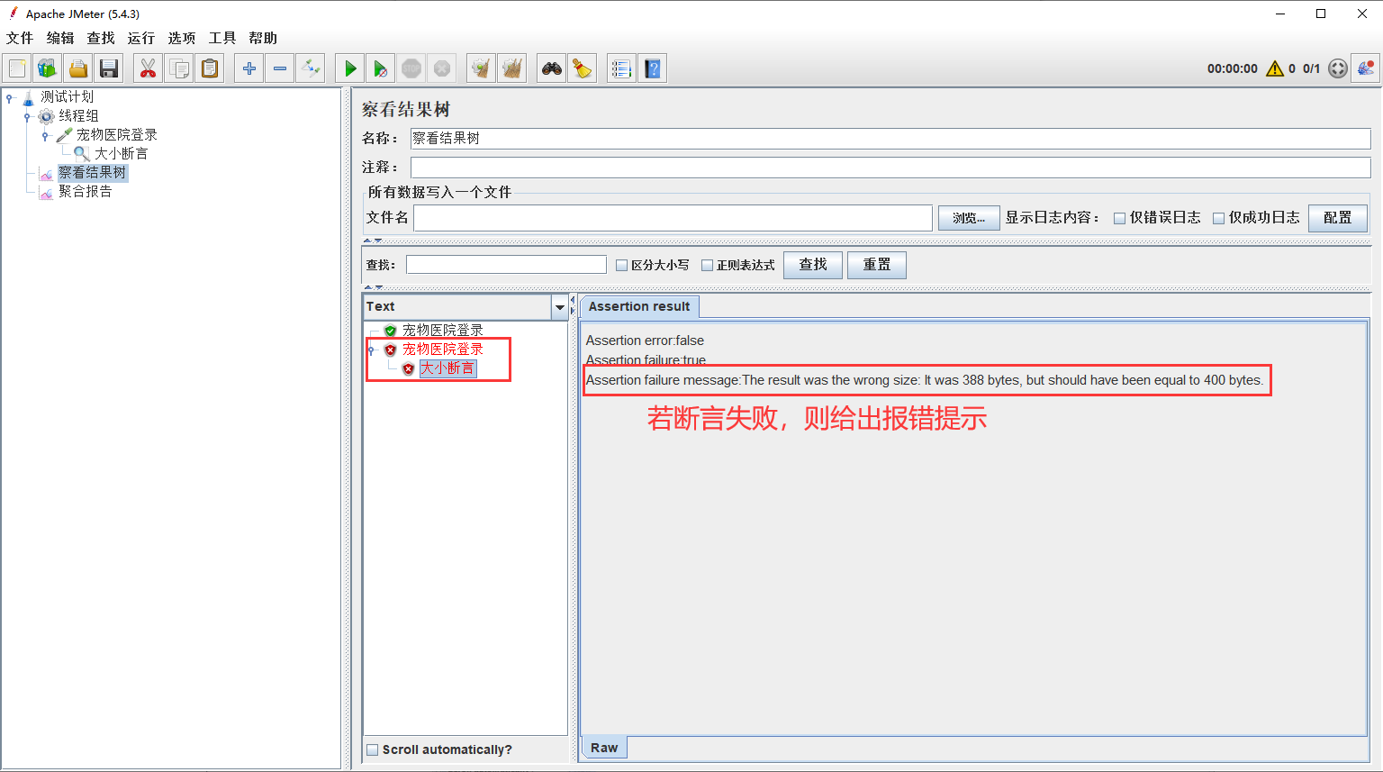Image resolution: width=1383 pixels, height=772 pixels.
Task: Click the binoculars Search icon
Action: (x=552, y=68)
